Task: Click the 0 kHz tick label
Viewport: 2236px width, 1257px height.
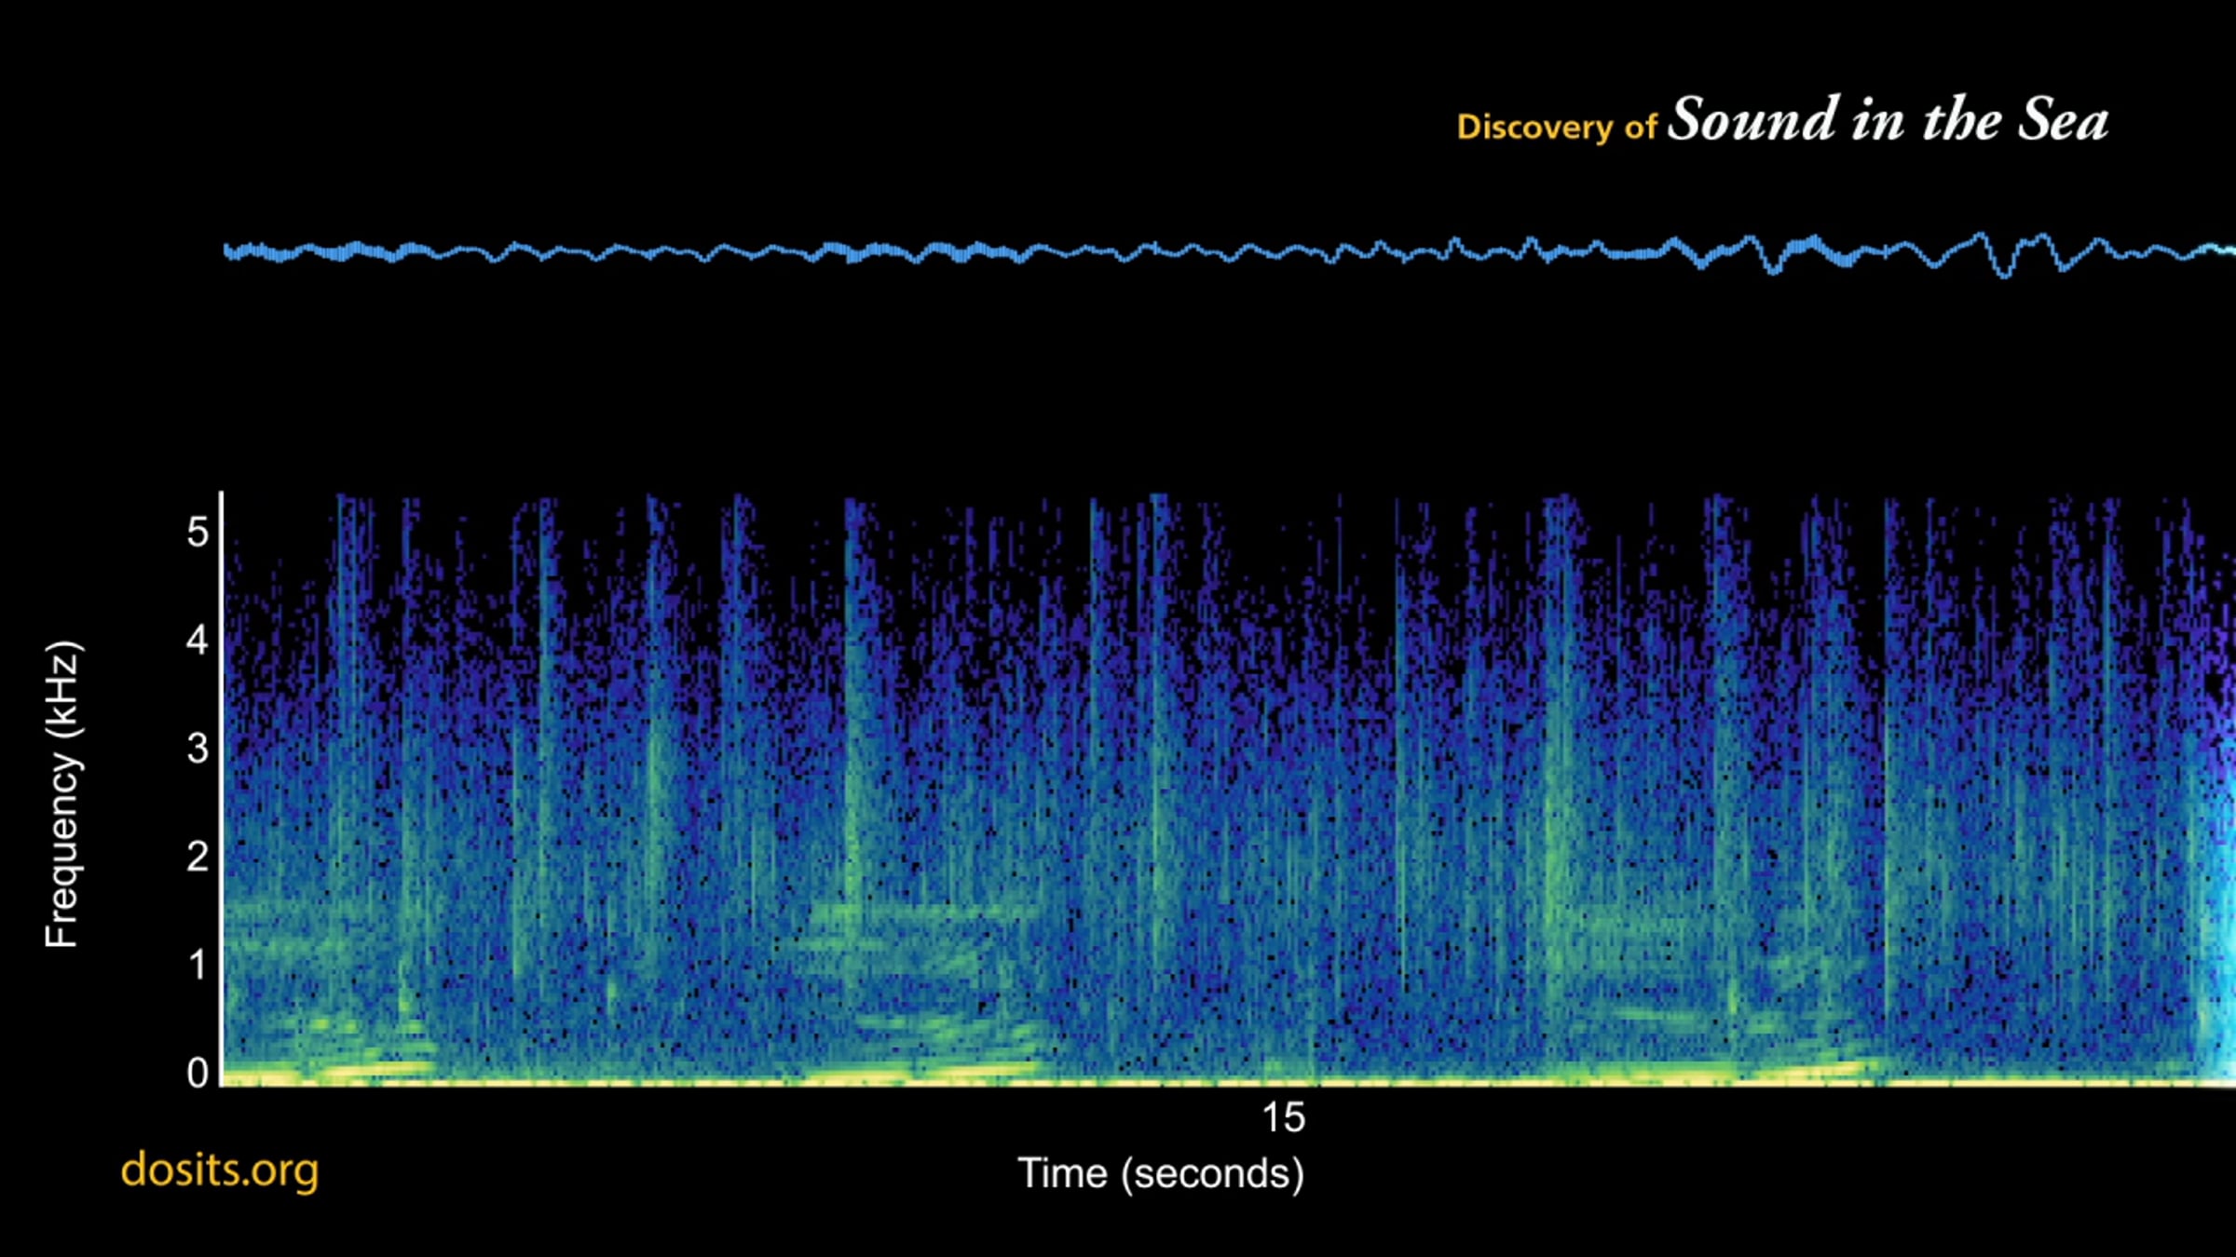Action: pos(198,1073)
